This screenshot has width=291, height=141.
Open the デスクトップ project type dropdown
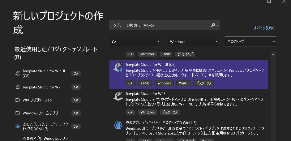pos(250,41)
